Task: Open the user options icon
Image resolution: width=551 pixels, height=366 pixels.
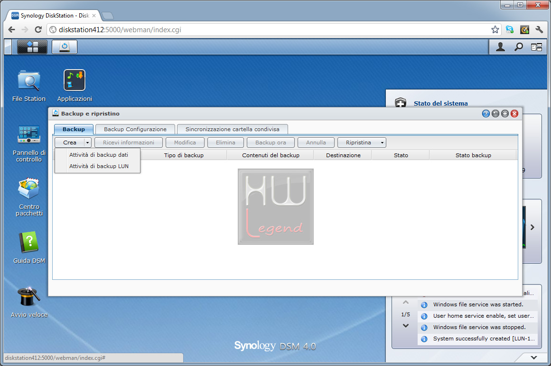Action: tap(500, 47)
